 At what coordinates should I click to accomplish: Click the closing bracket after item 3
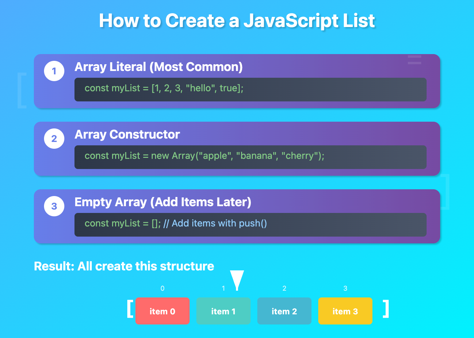[x=386, y=309]
